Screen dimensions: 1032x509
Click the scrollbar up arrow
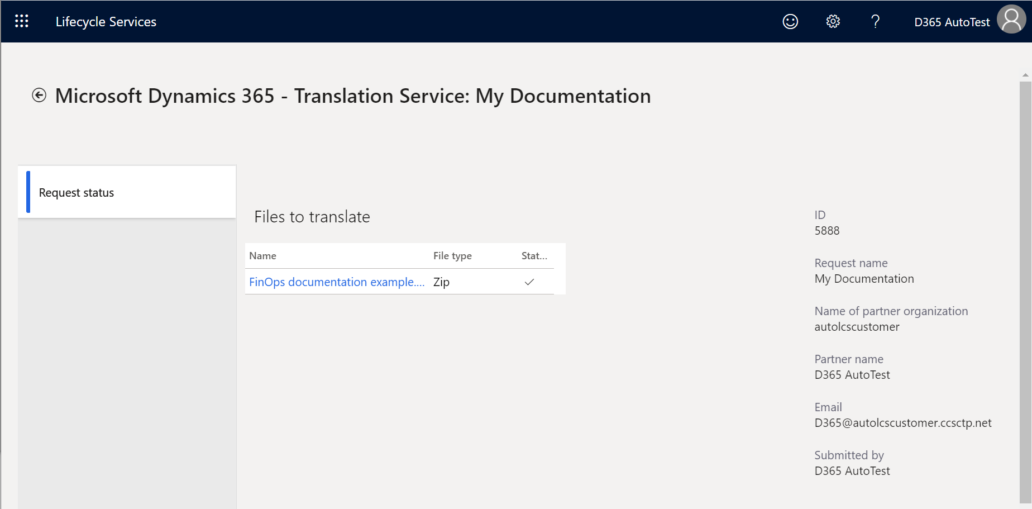[1025, 74]
